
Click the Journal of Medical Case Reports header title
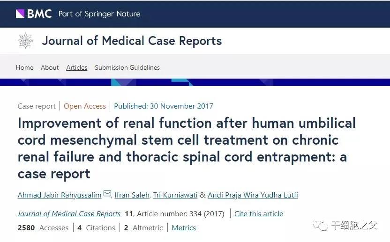tap(132, 41)
